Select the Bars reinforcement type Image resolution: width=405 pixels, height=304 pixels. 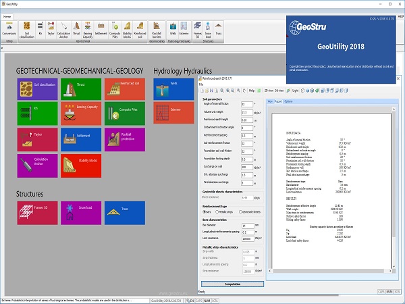coord(207,211)
